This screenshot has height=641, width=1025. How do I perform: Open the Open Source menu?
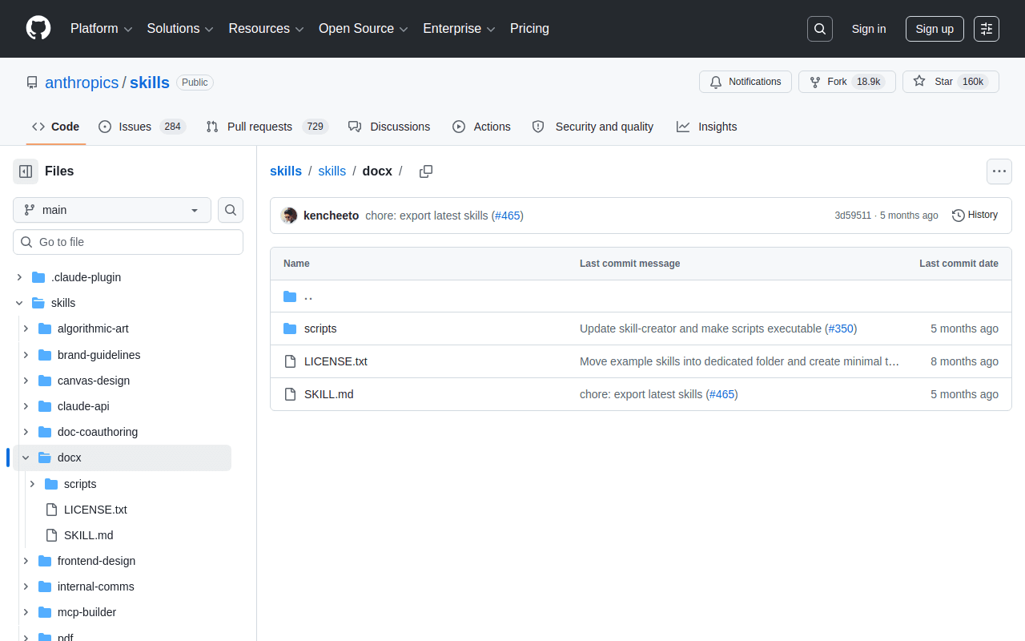pos(364,29)
